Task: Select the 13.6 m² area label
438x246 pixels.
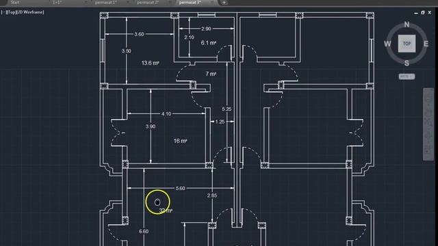Action: coord(151,63)
